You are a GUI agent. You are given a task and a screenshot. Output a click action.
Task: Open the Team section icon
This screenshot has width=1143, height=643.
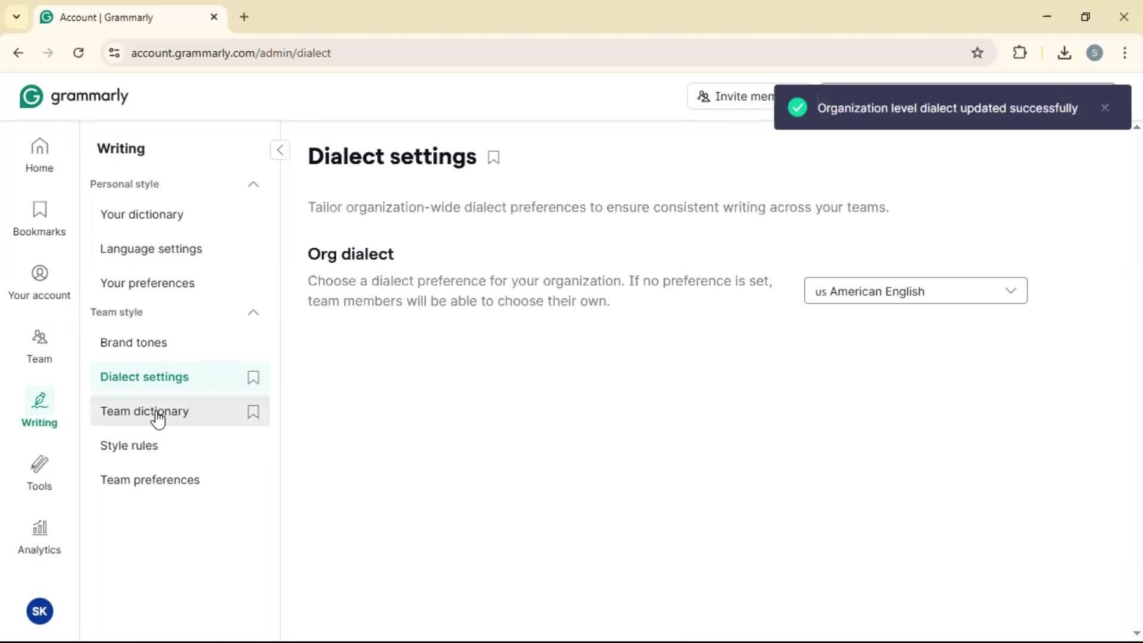tap(39, 346)
